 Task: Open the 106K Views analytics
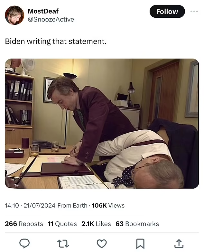pyautogui.click(x=108, y=205)
